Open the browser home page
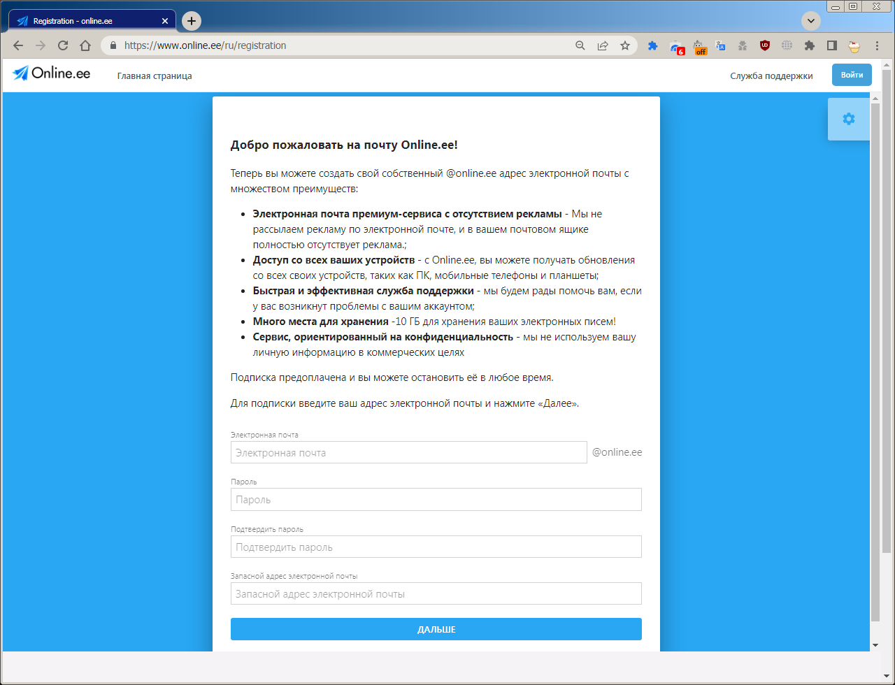This screenshot has width=895, height=685. [85, 45]
